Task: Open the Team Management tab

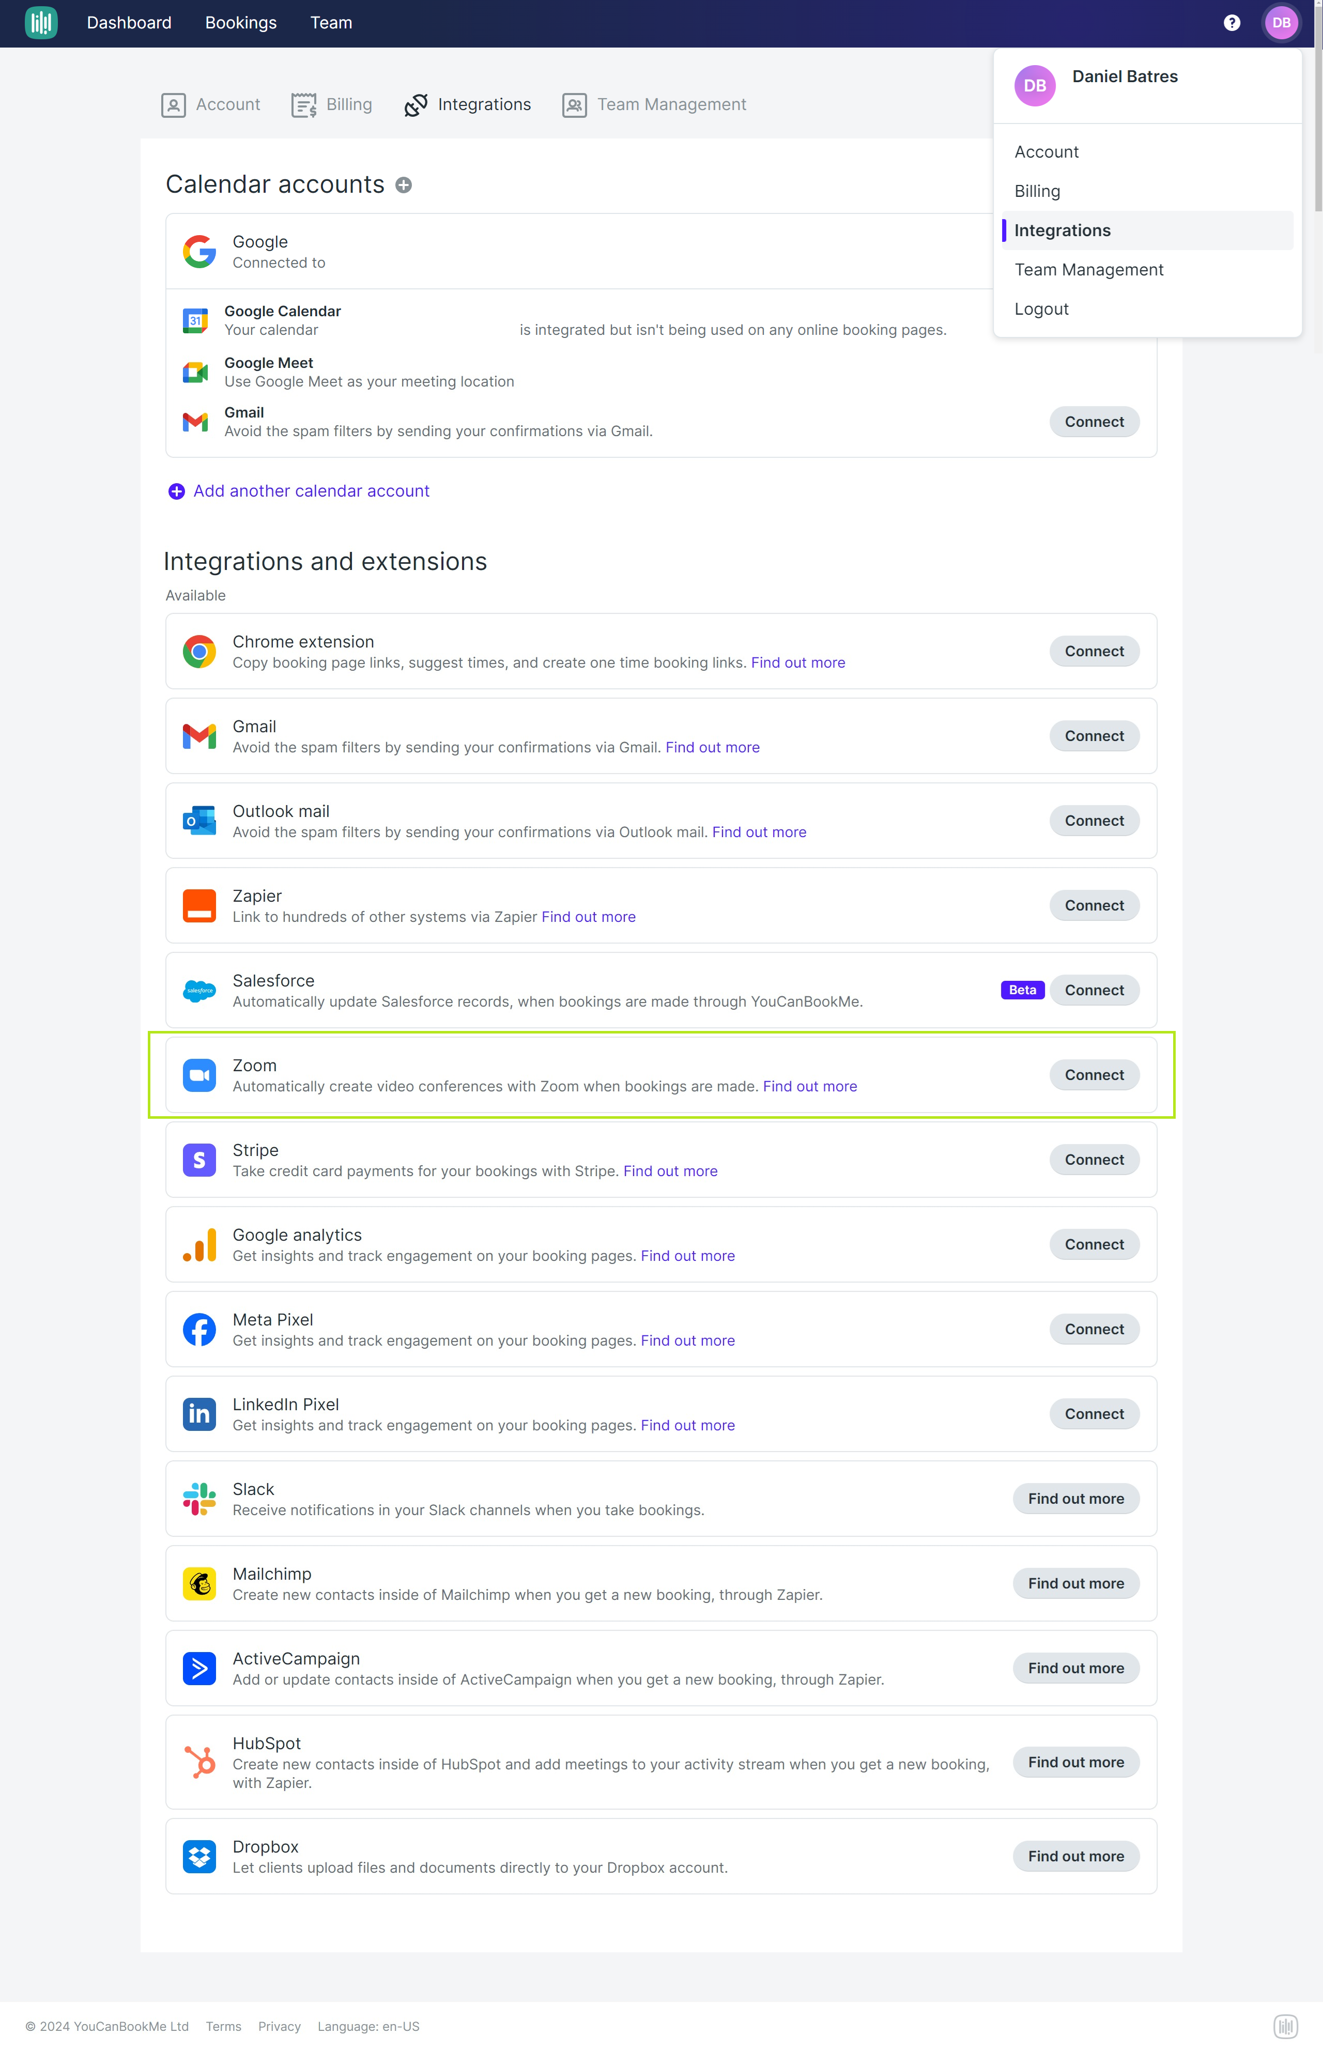Action: pyautogui.click(x=654, y=105)
